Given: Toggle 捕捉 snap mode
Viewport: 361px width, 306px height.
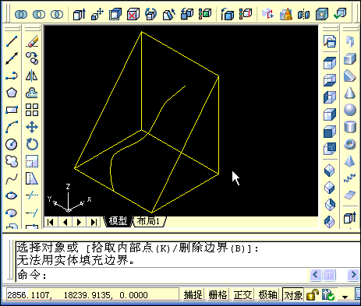Looking at the screenshot, I should coord(193,295).
